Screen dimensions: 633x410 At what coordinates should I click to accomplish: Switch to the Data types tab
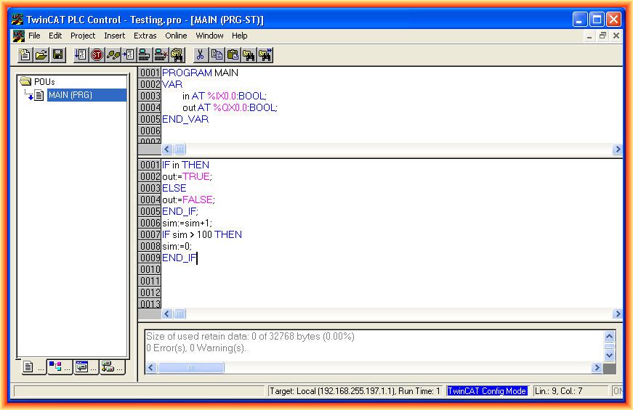[x=59, y=367]
